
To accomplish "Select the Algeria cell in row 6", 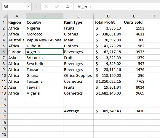I will (x=44, y=52).
